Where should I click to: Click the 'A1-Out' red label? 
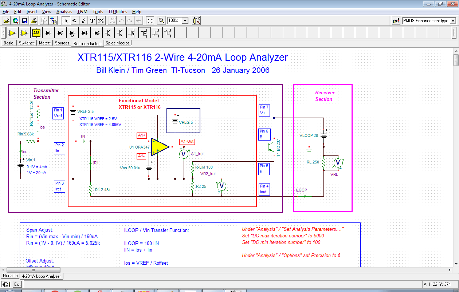[187, 142]
